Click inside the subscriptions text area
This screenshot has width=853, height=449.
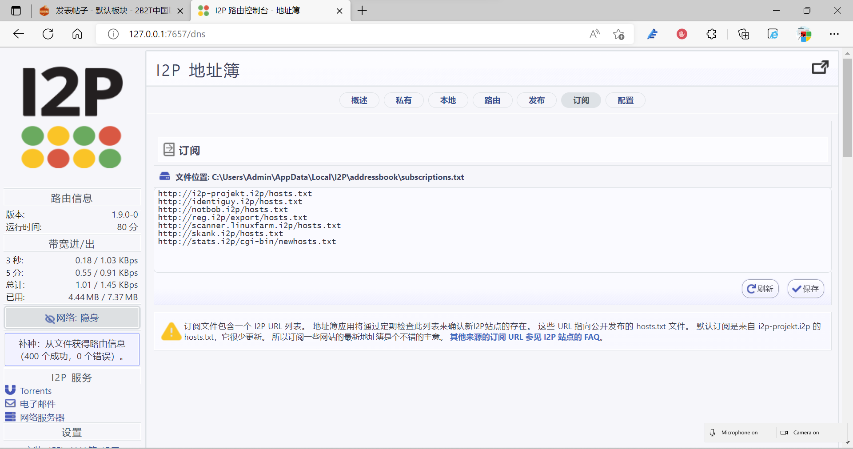492,230
